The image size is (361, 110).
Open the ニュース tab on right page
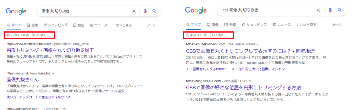pyautogui.click(x=282, y=25)
